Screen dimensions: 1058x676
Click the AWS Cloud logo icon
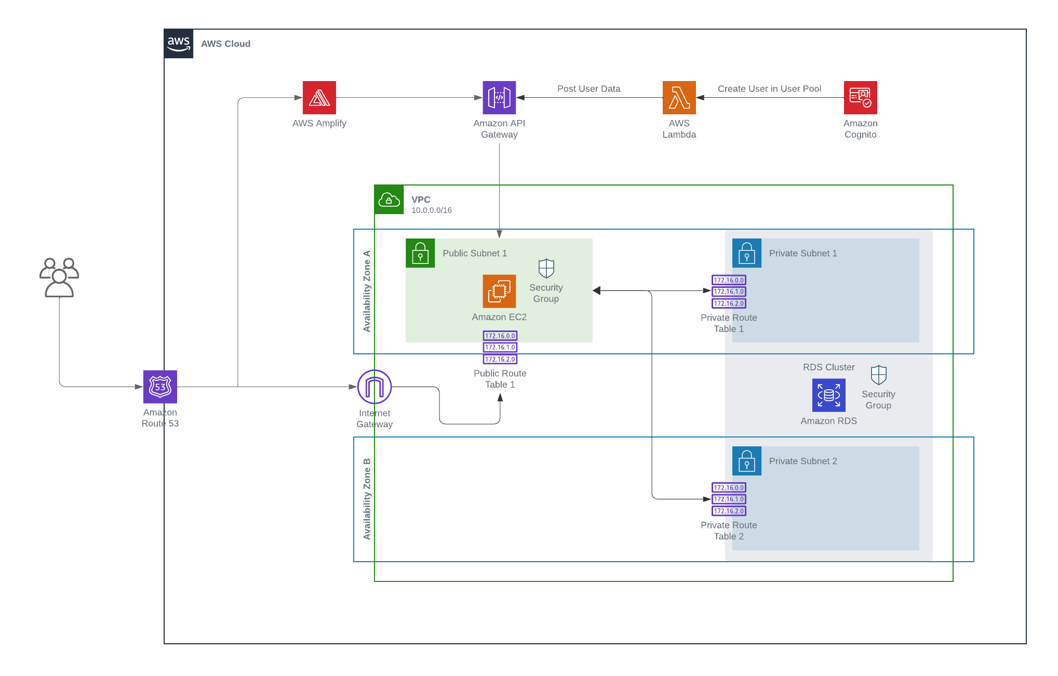pos(179,44)
